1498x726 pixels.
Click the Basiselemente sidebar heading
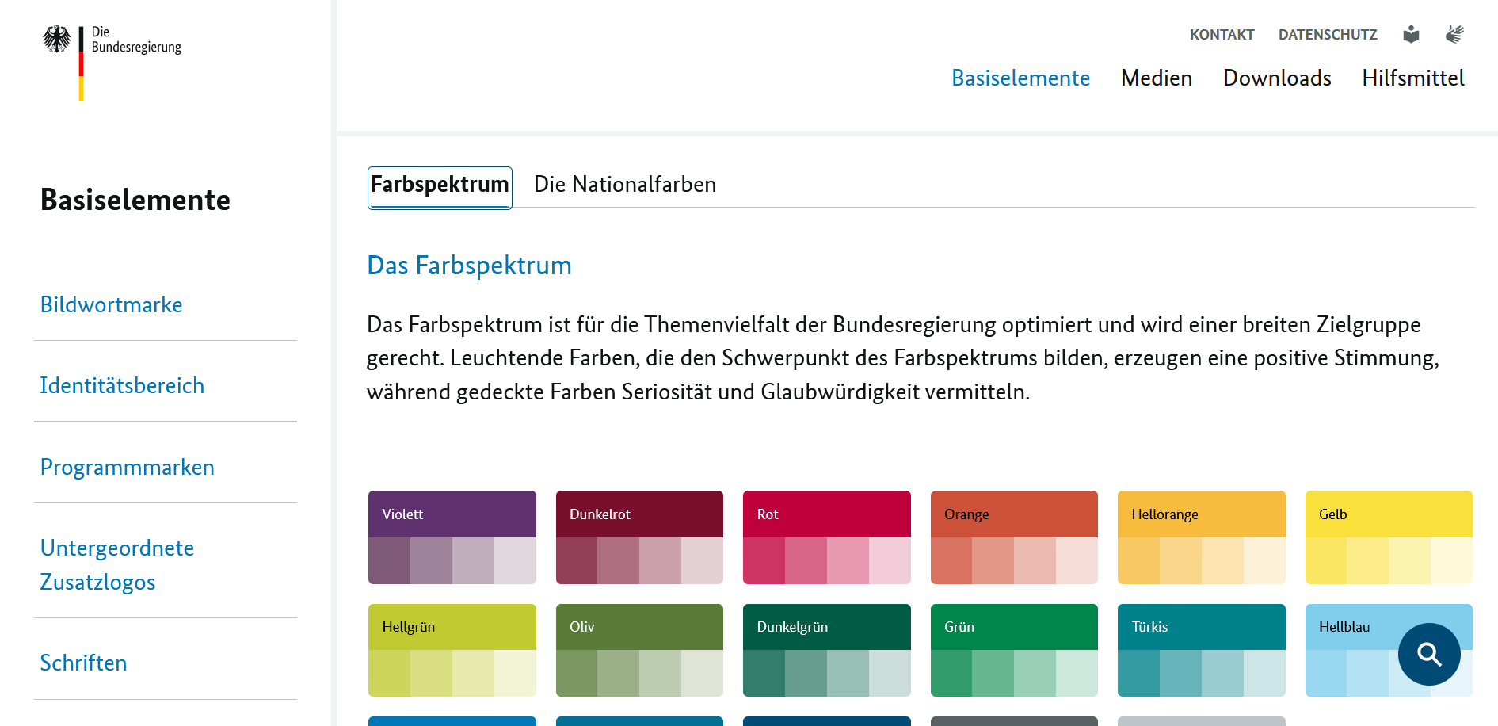[135, 200]
